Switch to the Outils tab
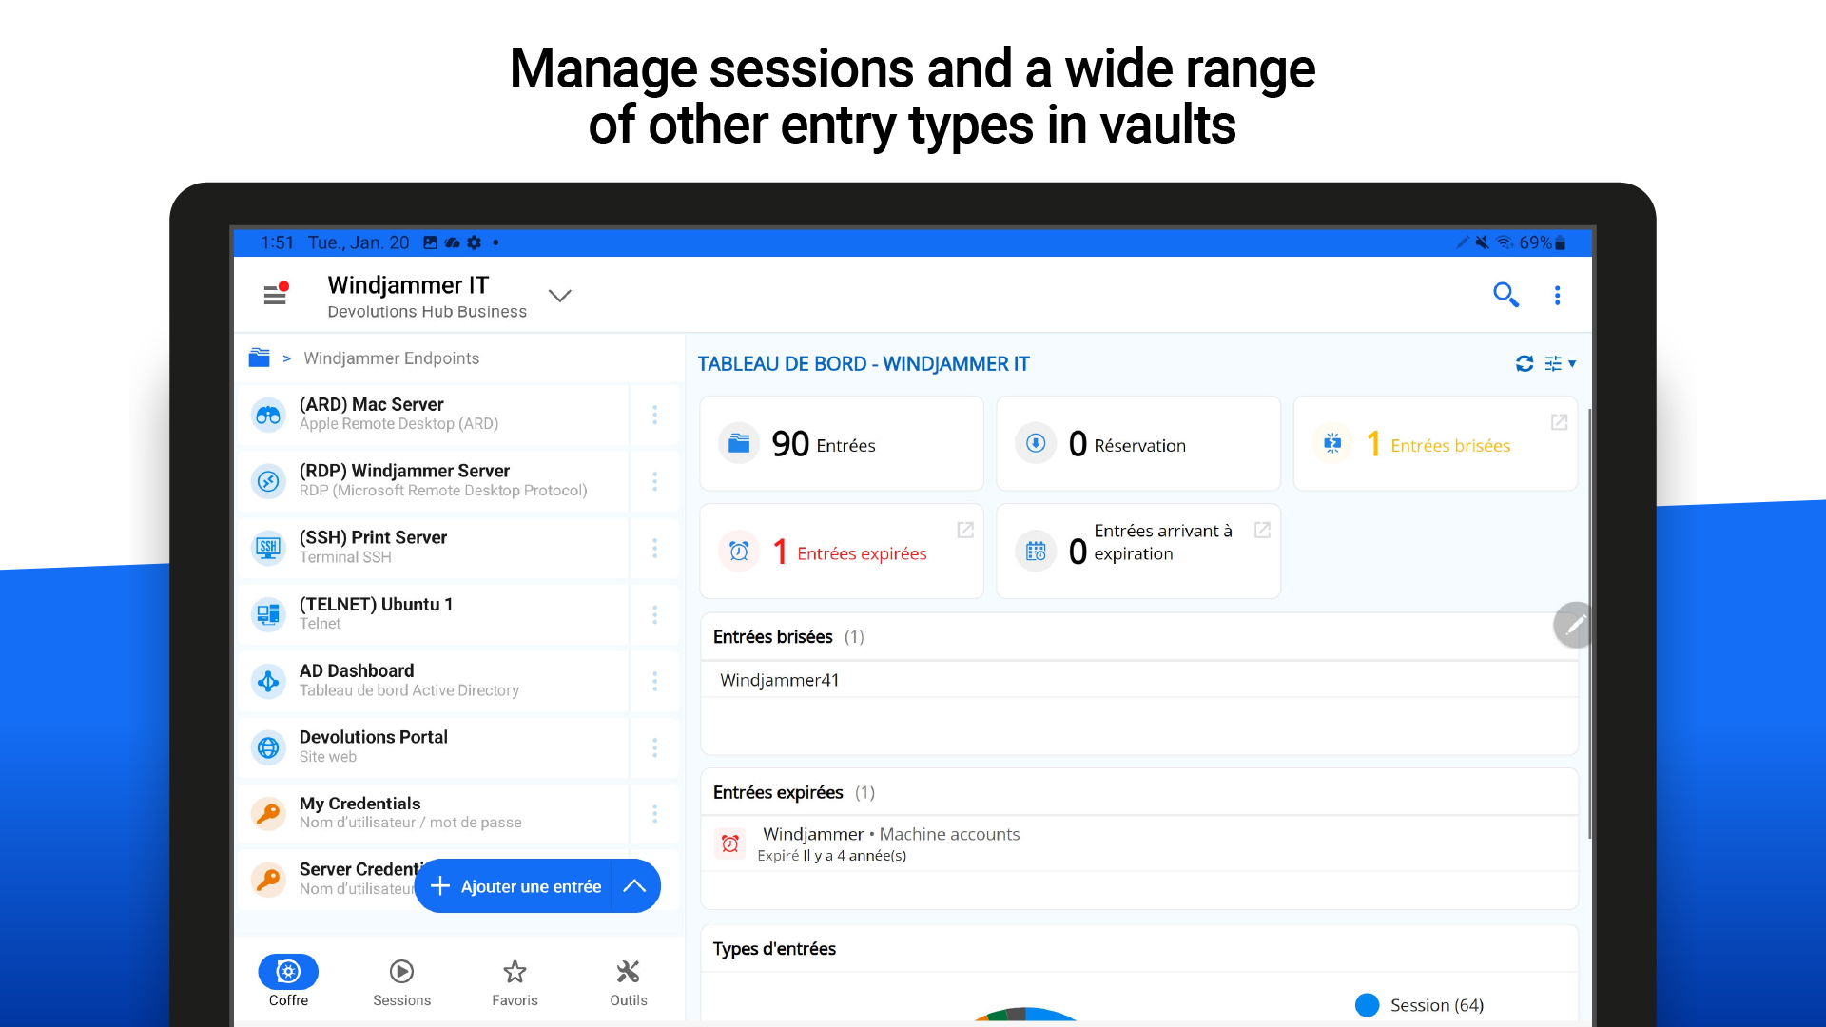 [628, 981]
